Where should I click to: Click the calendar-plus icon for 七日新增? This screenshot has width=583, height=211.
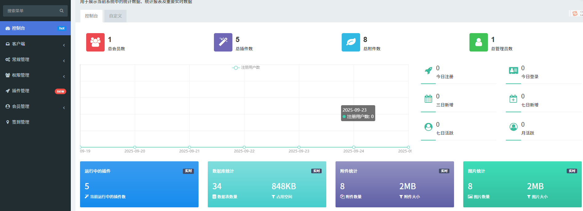[x=513, y=99]
